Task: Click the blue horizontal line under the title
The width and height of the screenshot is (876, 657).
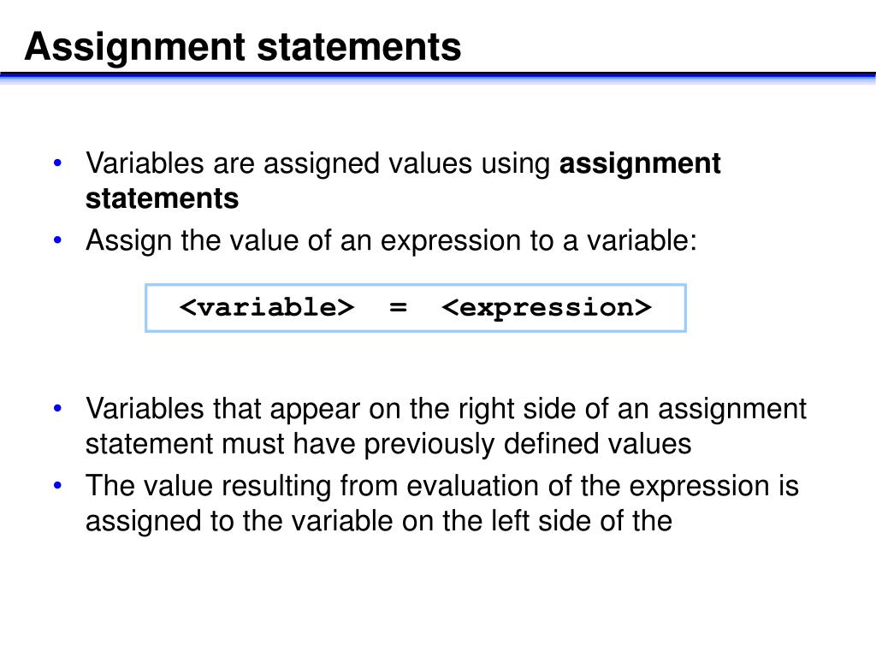Action: click(438, 76)
